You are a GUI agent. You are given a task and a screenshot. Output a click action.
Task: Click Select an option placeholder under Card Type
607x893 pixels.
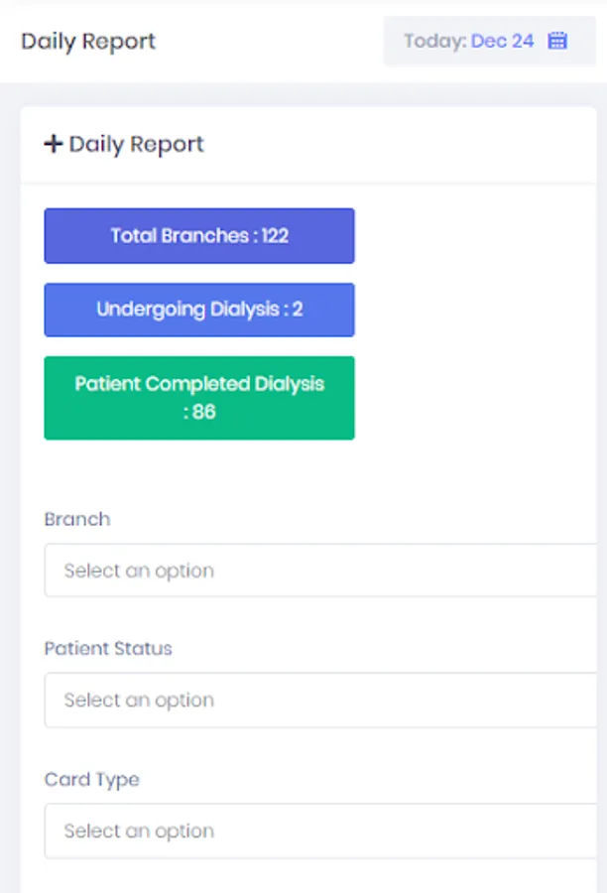139,830
